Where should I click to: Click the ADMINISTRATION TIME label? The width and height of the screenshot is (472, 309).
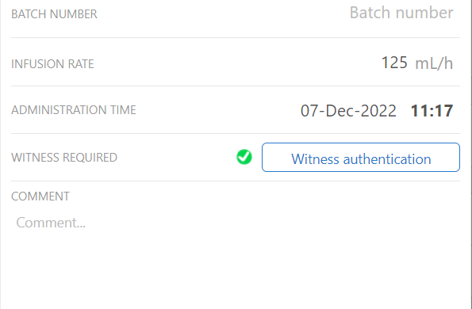tap(74, 110)
